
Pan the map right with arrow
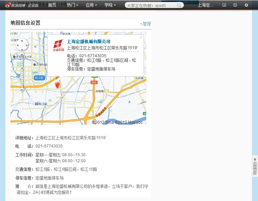point(26,45)
